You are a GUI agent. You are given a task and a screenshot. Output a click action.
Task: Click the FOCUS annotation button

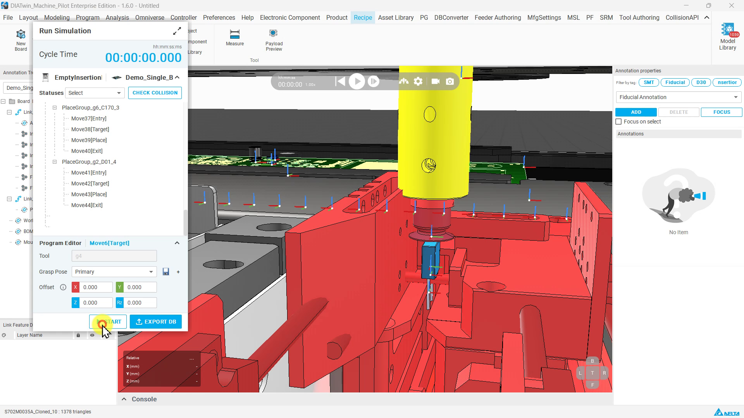[x=722, y=112]
